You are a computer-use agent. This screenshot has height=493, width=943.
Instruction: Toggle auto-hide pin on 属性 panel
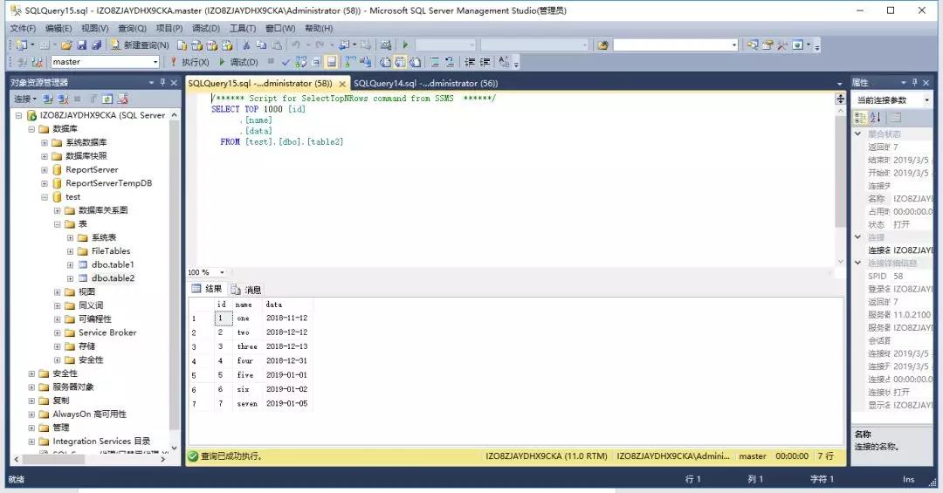(x=916, y=82)
